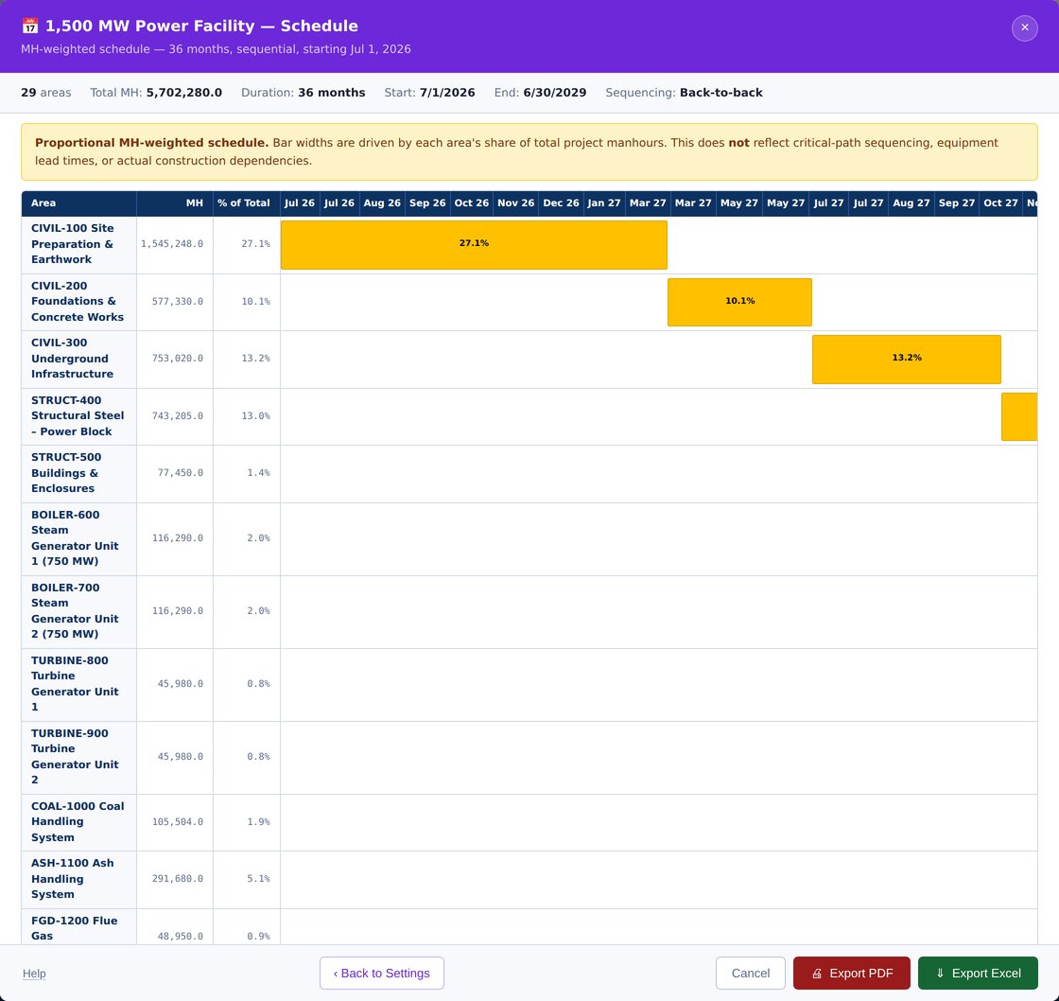Click the % of Total column header
This screenshot has height=1001, width=1059.
pos(247,202)
